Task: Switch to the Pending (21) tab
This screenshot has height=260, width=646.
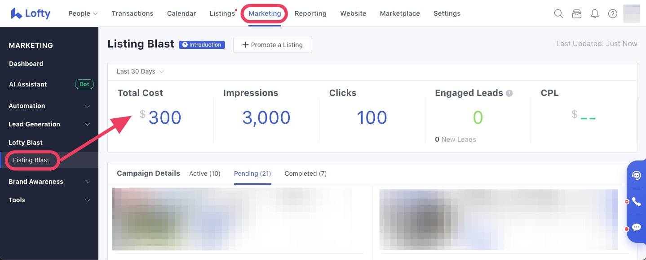Action: [252, 173]
